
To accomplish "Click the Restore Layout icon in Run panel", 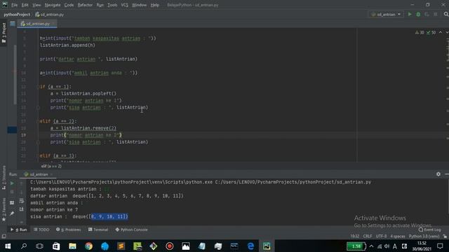I will tap(12, 202).
